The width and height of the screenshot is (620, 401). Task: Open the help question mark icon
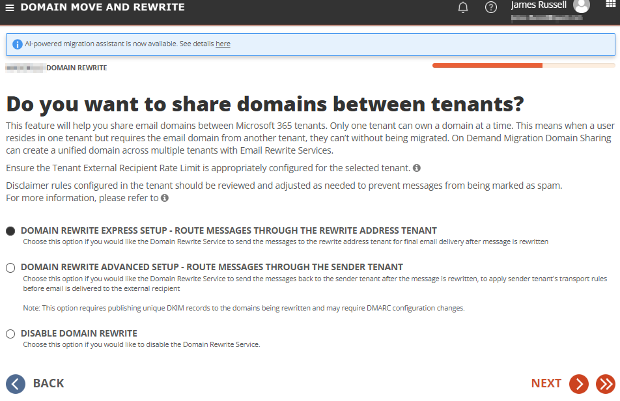tap(490, 7)
